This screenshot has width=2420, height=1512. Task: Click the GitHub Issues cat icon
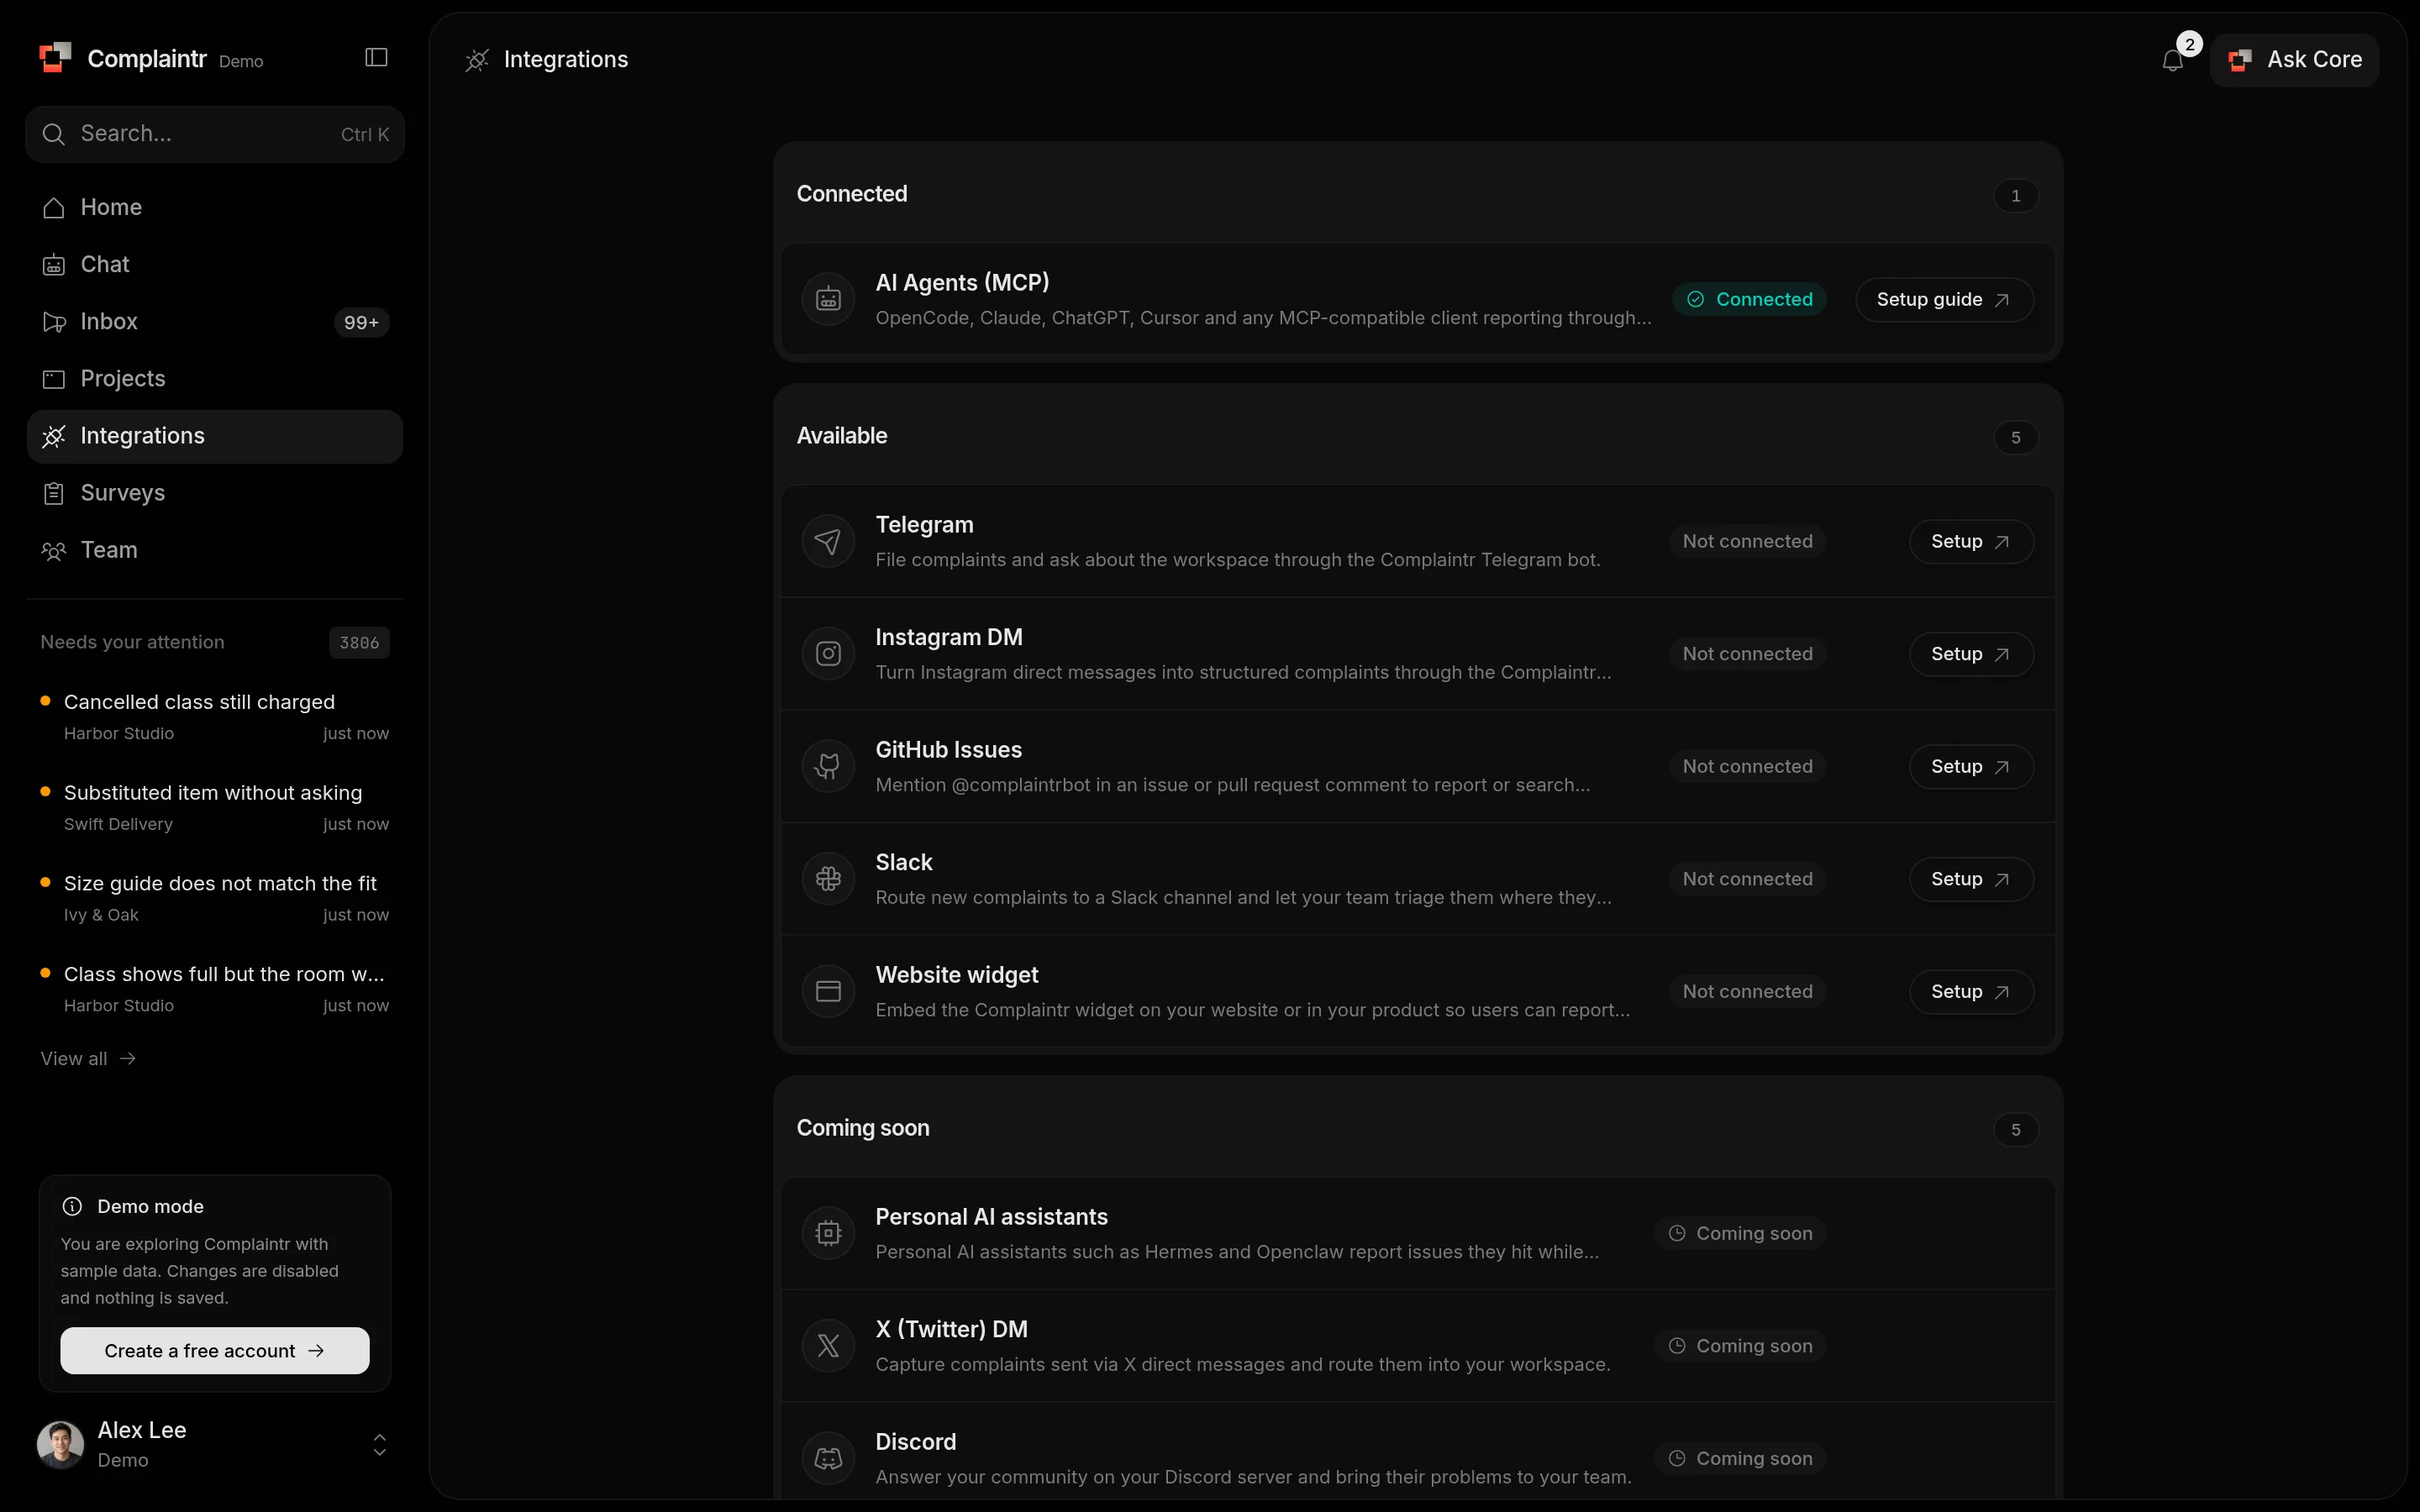828,766
